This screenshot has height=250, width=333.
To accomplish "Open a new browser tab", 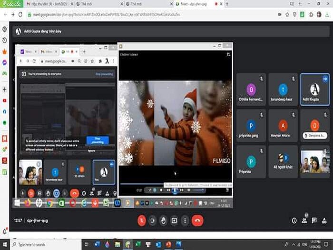I will [x=227, y=4].
